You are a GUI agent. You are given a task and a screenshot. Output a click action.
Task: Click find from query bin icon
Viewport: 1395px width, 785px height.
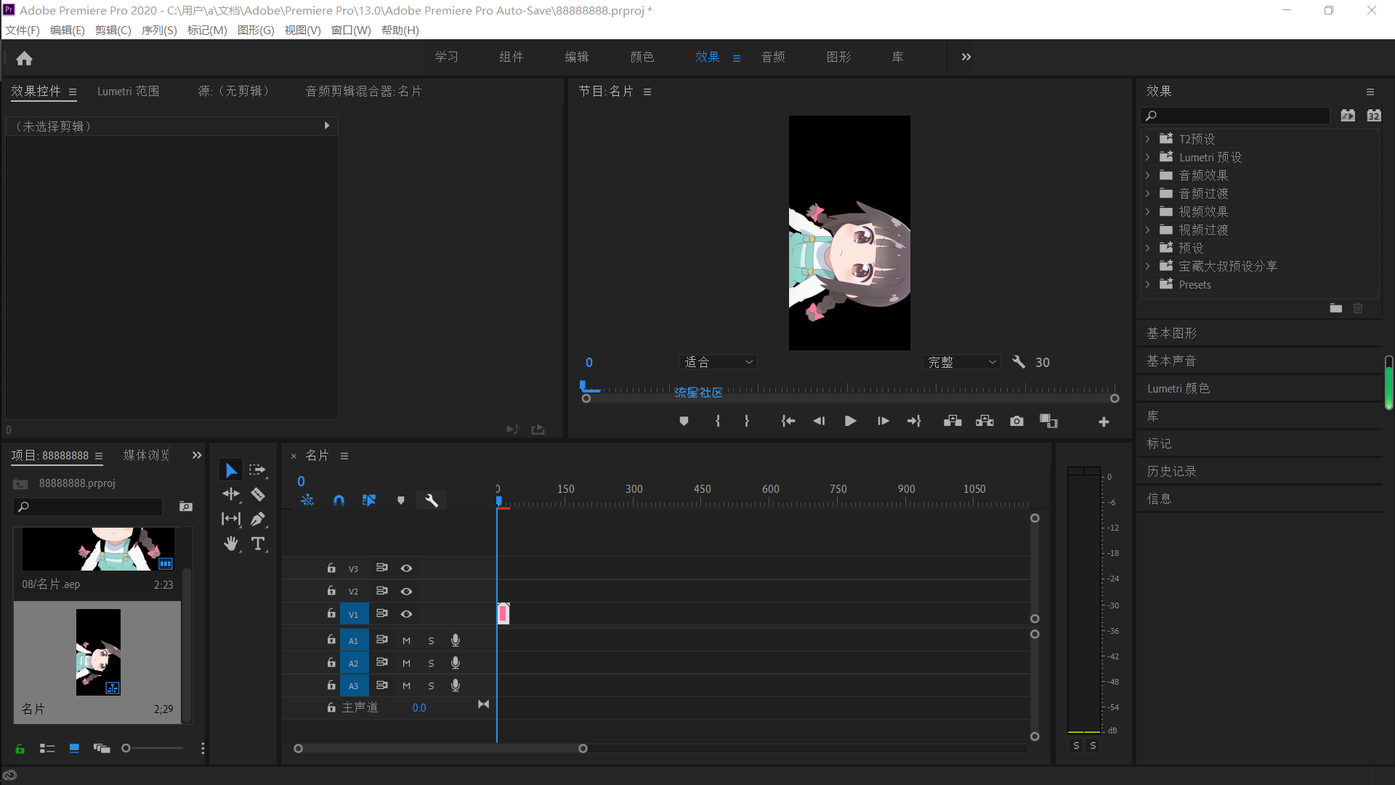pyautogui.click(x=186, y=507)
